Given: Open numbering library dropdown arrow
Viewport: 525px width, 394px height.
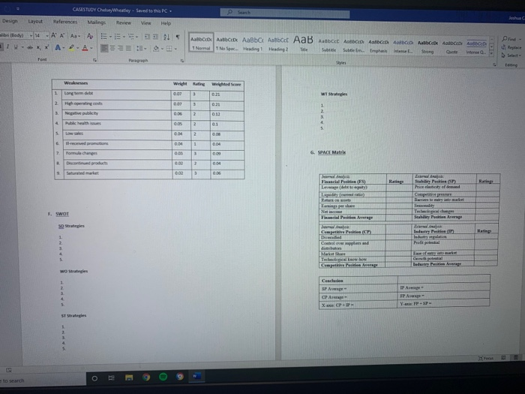Looking at the screenshot, I should point(124,37).
